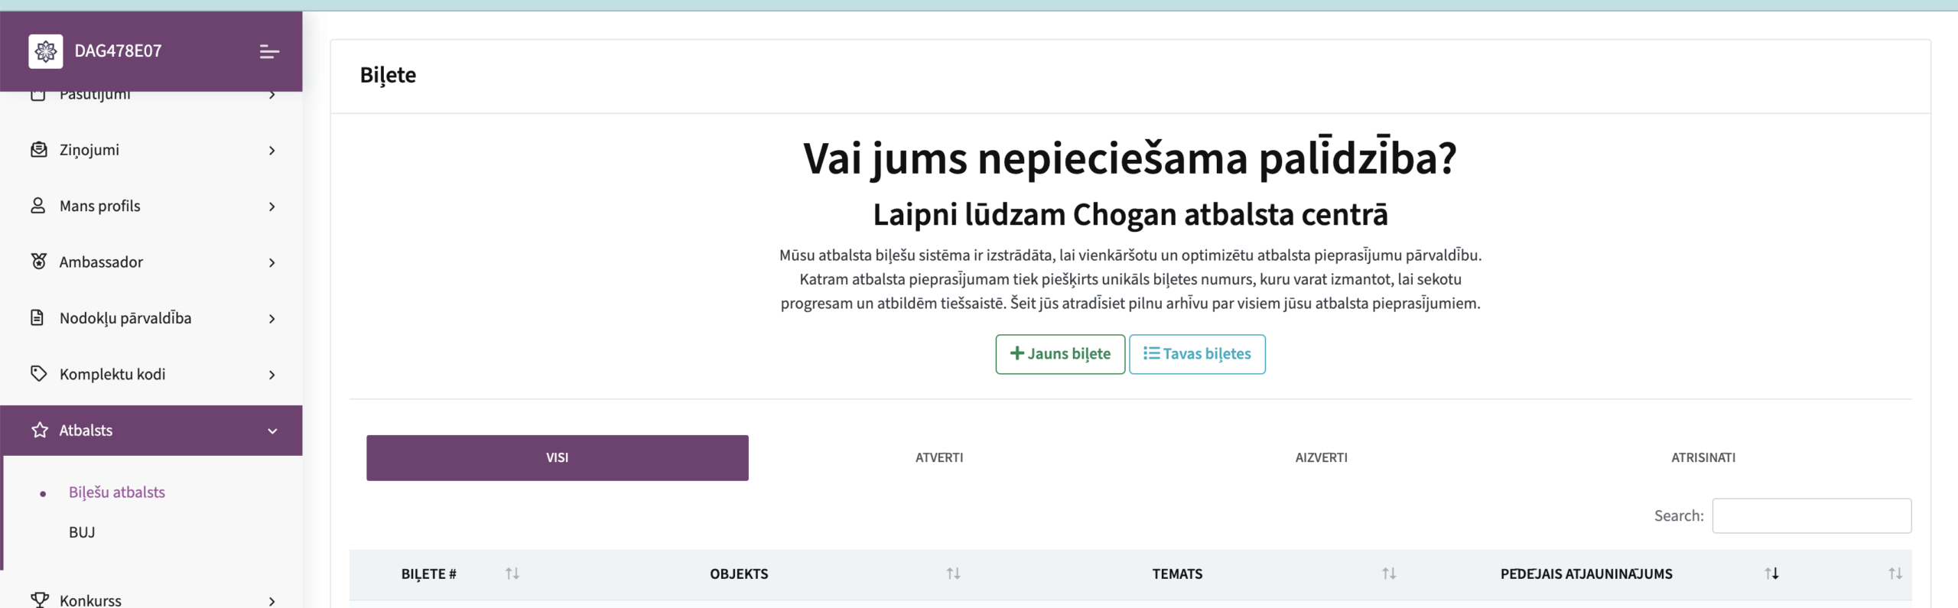Click the Jauns biļete button
Viewport: 1958px width, 608px height.
(x=1060, y=354)
